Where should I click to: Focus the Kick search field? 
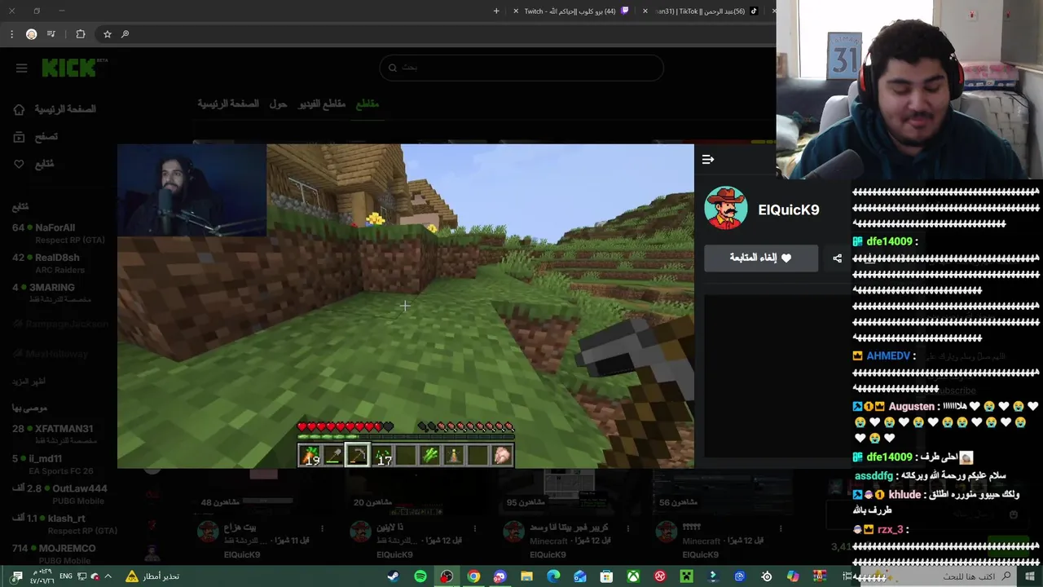[x=521, y=68]
